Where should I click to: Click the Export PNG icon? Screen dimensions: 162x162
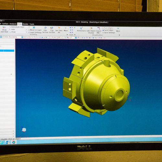98,29
